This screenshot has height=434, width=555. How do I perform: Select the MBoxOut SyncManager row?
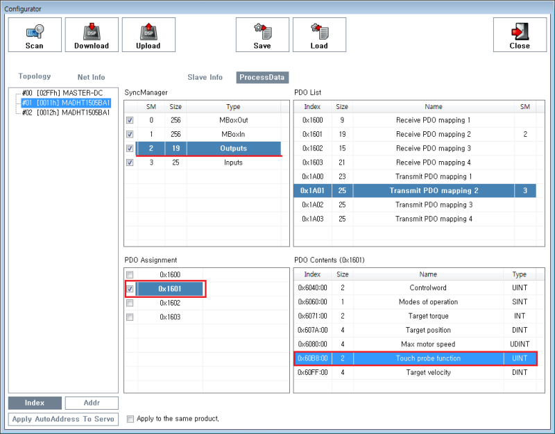tap(233, 120)
